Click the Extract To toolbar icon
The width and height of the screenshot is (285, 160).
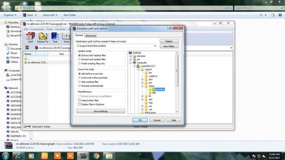[x=43, y=37]
